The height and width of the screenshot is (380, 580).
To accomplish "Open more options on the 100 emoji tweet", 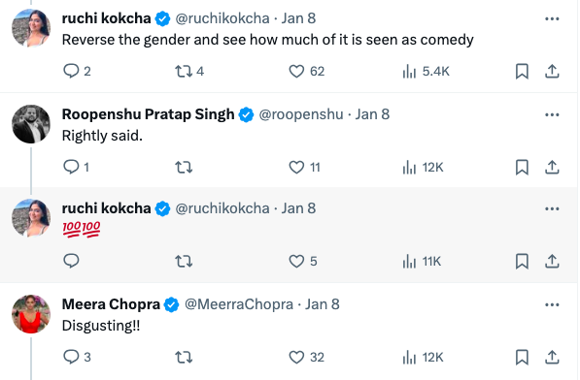I will (552, 208).
